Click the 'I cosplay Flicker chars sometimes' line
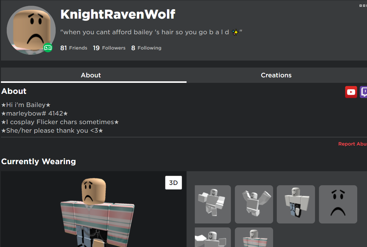367x247 pixels. (x=60, y=122)
